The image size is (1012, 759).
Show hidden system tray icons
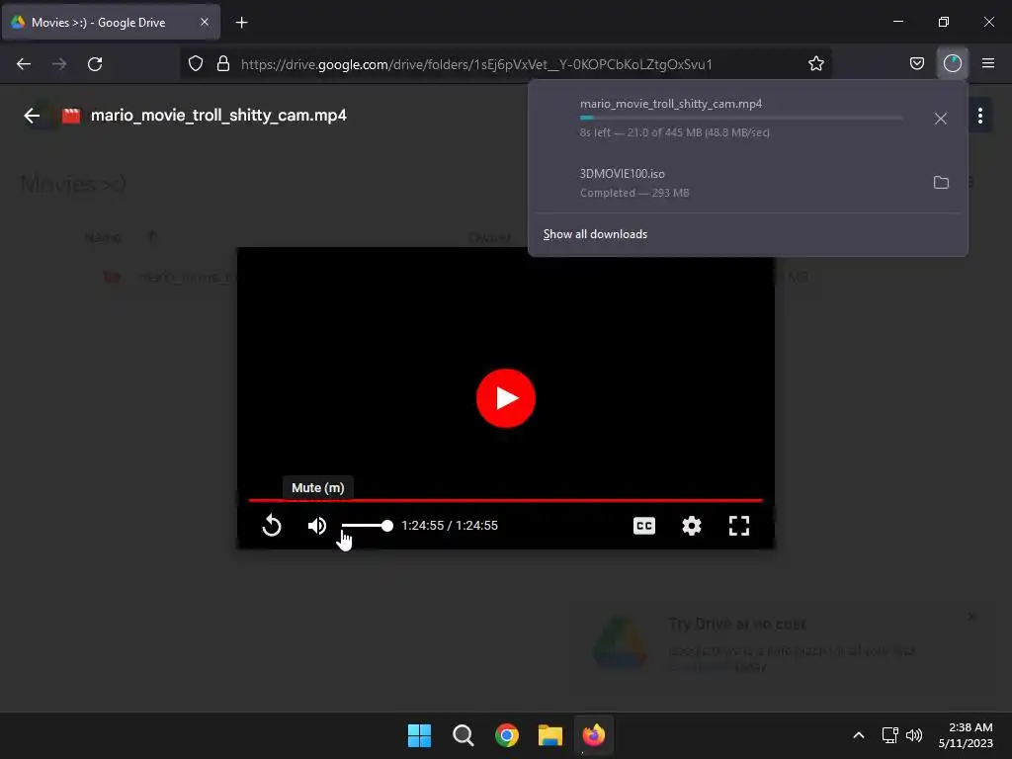[859, 735]
